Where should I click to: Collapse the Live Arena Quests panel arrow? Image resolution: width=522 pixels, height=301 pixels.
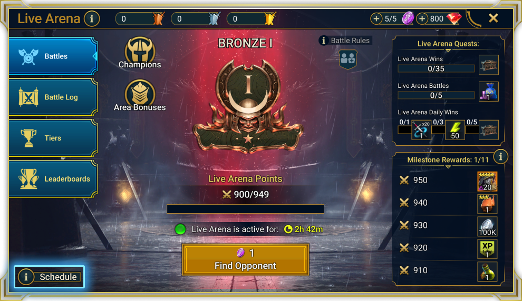448,51
